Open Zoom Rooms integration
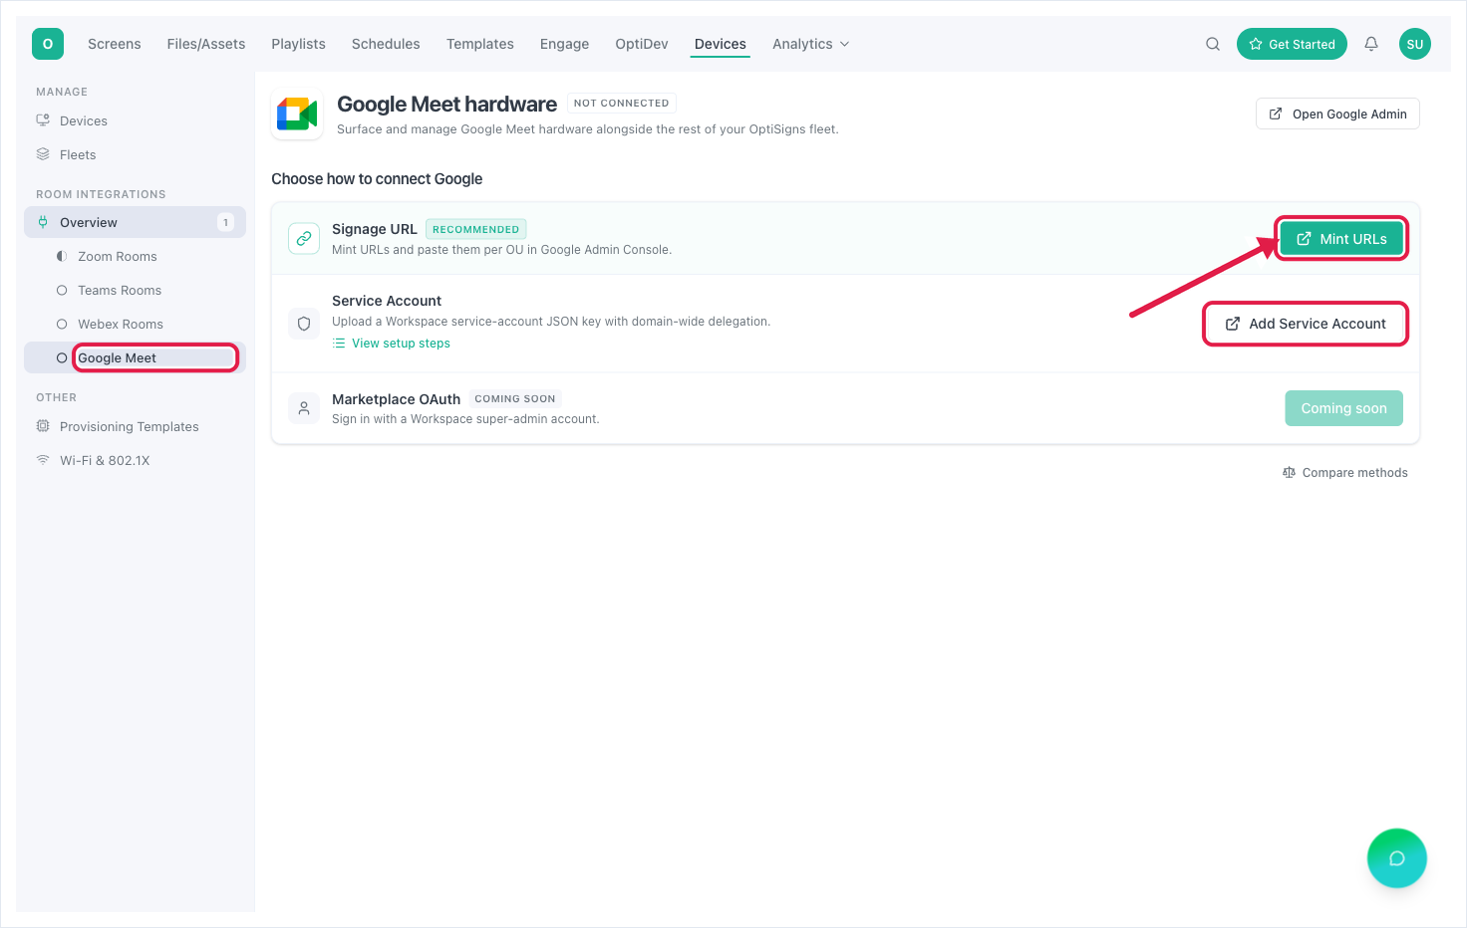This screenshot has height=928, width=1467. pyautogui.click(x=135, y=256)
